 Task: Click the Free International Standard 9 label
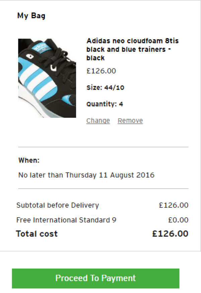click(x=66, y=220)
